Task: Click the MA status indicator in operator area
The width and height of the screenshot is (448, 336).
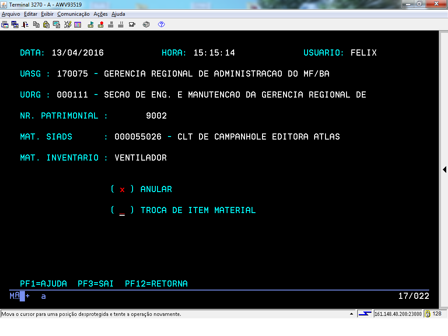Action: (x=14, y=296)
